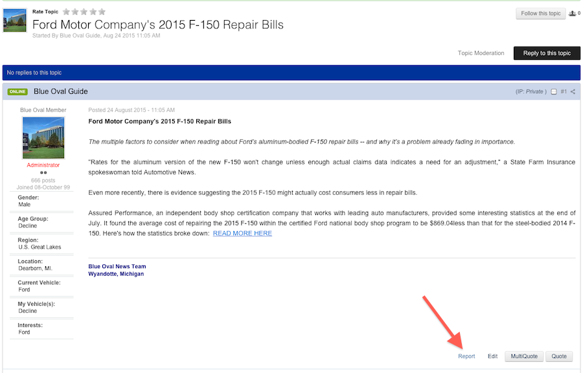583x373 pixels.
Task: Click the member profile photo
Action: click(x=43, y=138)
